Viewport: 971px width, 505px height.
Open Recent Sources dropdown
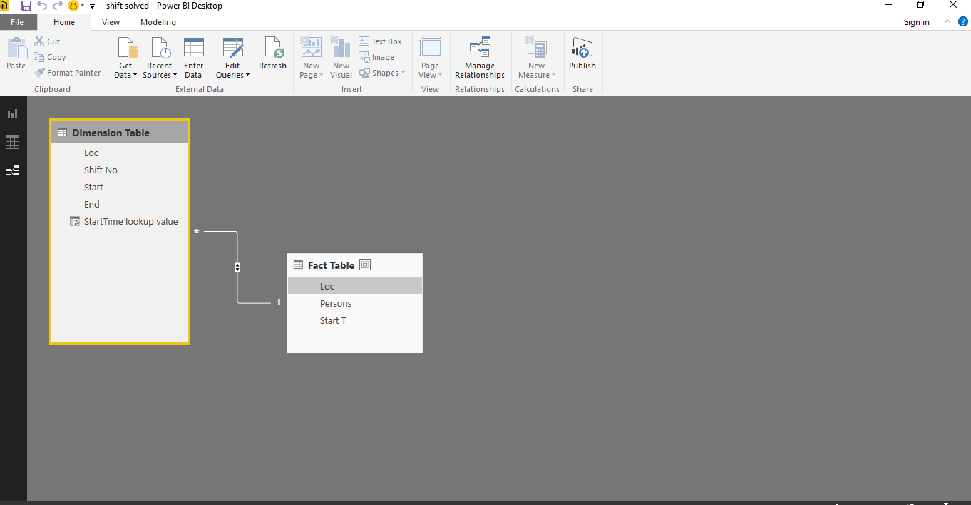[x=160, y=58]
